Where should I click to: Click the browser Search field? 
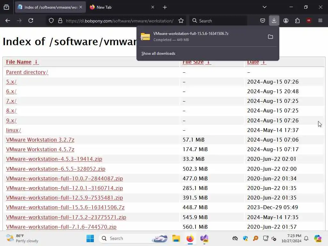tap(218, 21)
